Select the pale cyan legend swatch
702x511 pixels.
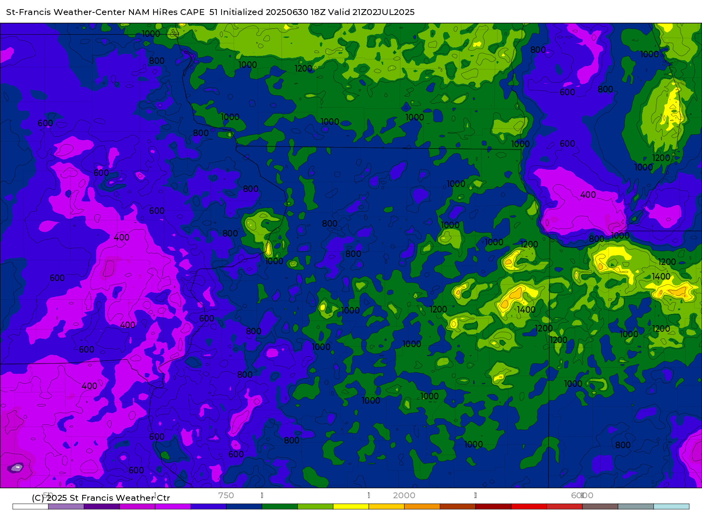[x=671, y=507]
